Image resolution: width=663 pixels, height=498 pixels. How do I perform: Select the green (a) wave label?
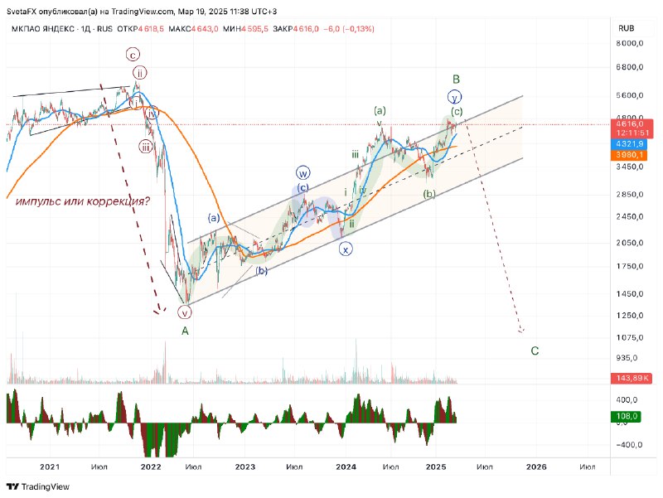(x=380, y=111)
